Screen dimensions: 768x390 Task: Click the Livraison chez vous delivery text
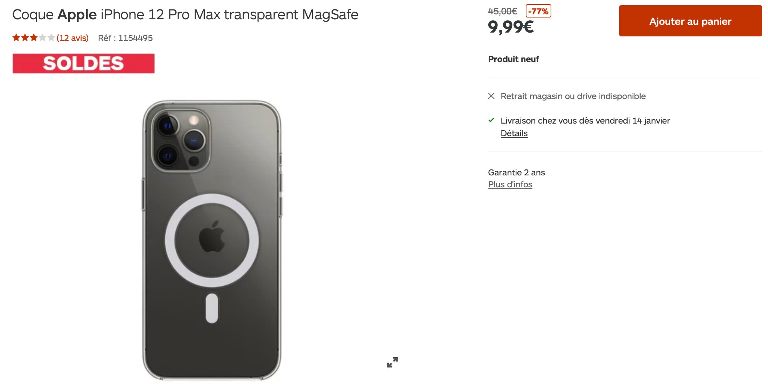tap(585, 121)
